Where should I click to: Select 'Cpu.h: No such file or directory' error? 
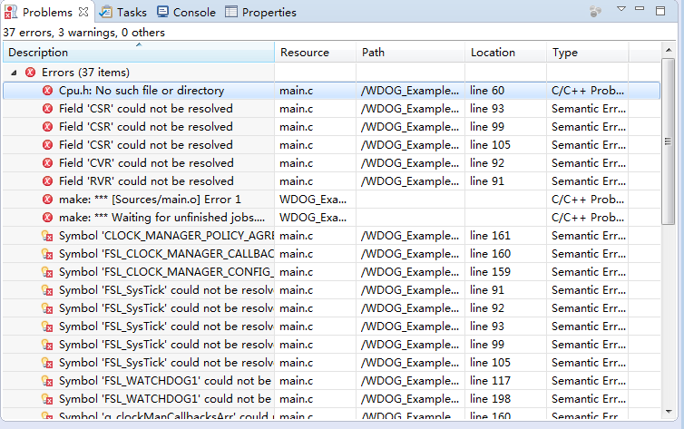331,91
